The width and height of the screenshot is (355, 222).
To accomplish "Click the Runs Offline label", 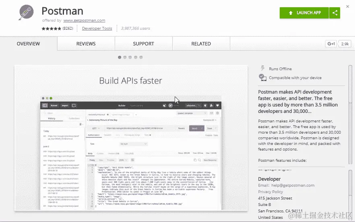I will click(x=280, y=69).
